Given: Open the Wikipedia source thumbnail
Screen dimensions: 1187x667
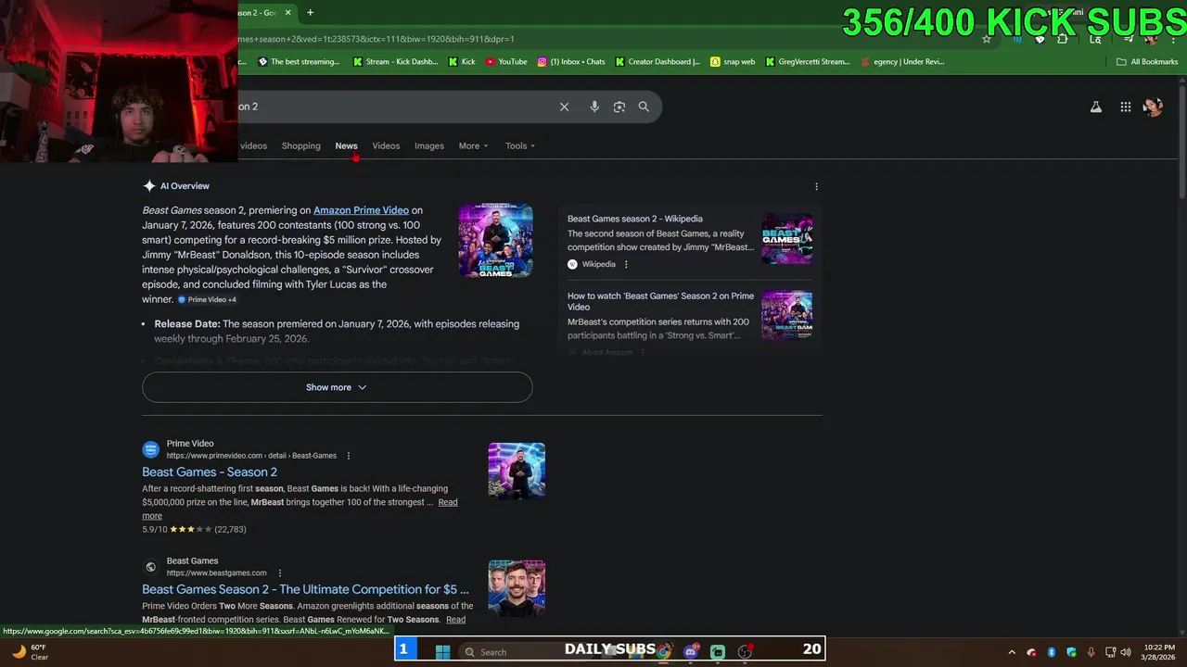Looking at the screenshot, I should (786, 238).
